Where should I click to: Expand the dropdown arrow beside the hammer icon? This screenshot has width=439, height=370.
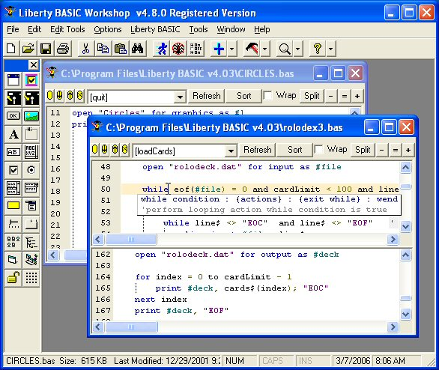point(265,49)
